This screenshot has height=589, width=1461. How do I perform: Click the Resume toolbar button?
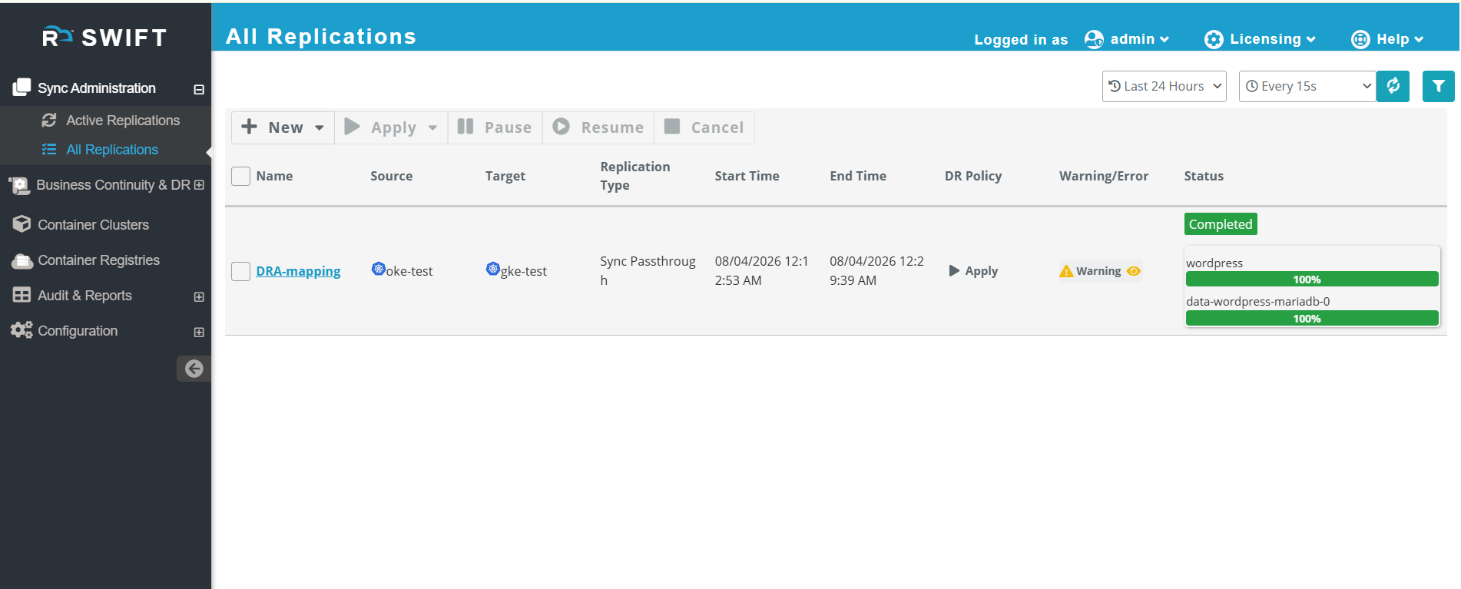(598, 127)
